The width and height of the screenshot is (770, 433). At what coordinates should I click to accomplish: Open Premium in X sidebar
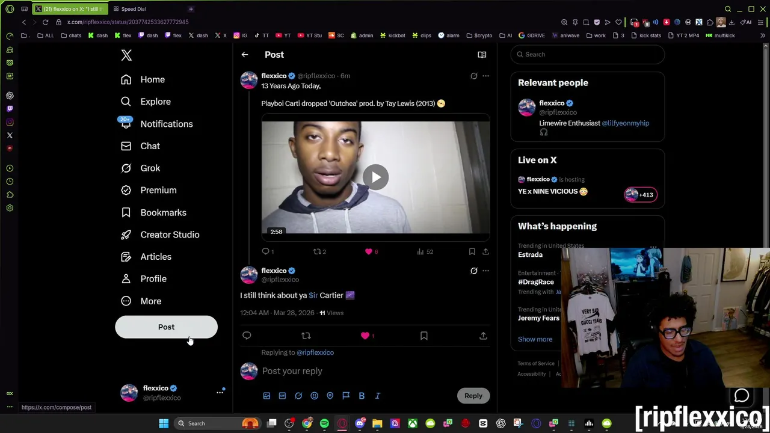[x=149, y=190]
